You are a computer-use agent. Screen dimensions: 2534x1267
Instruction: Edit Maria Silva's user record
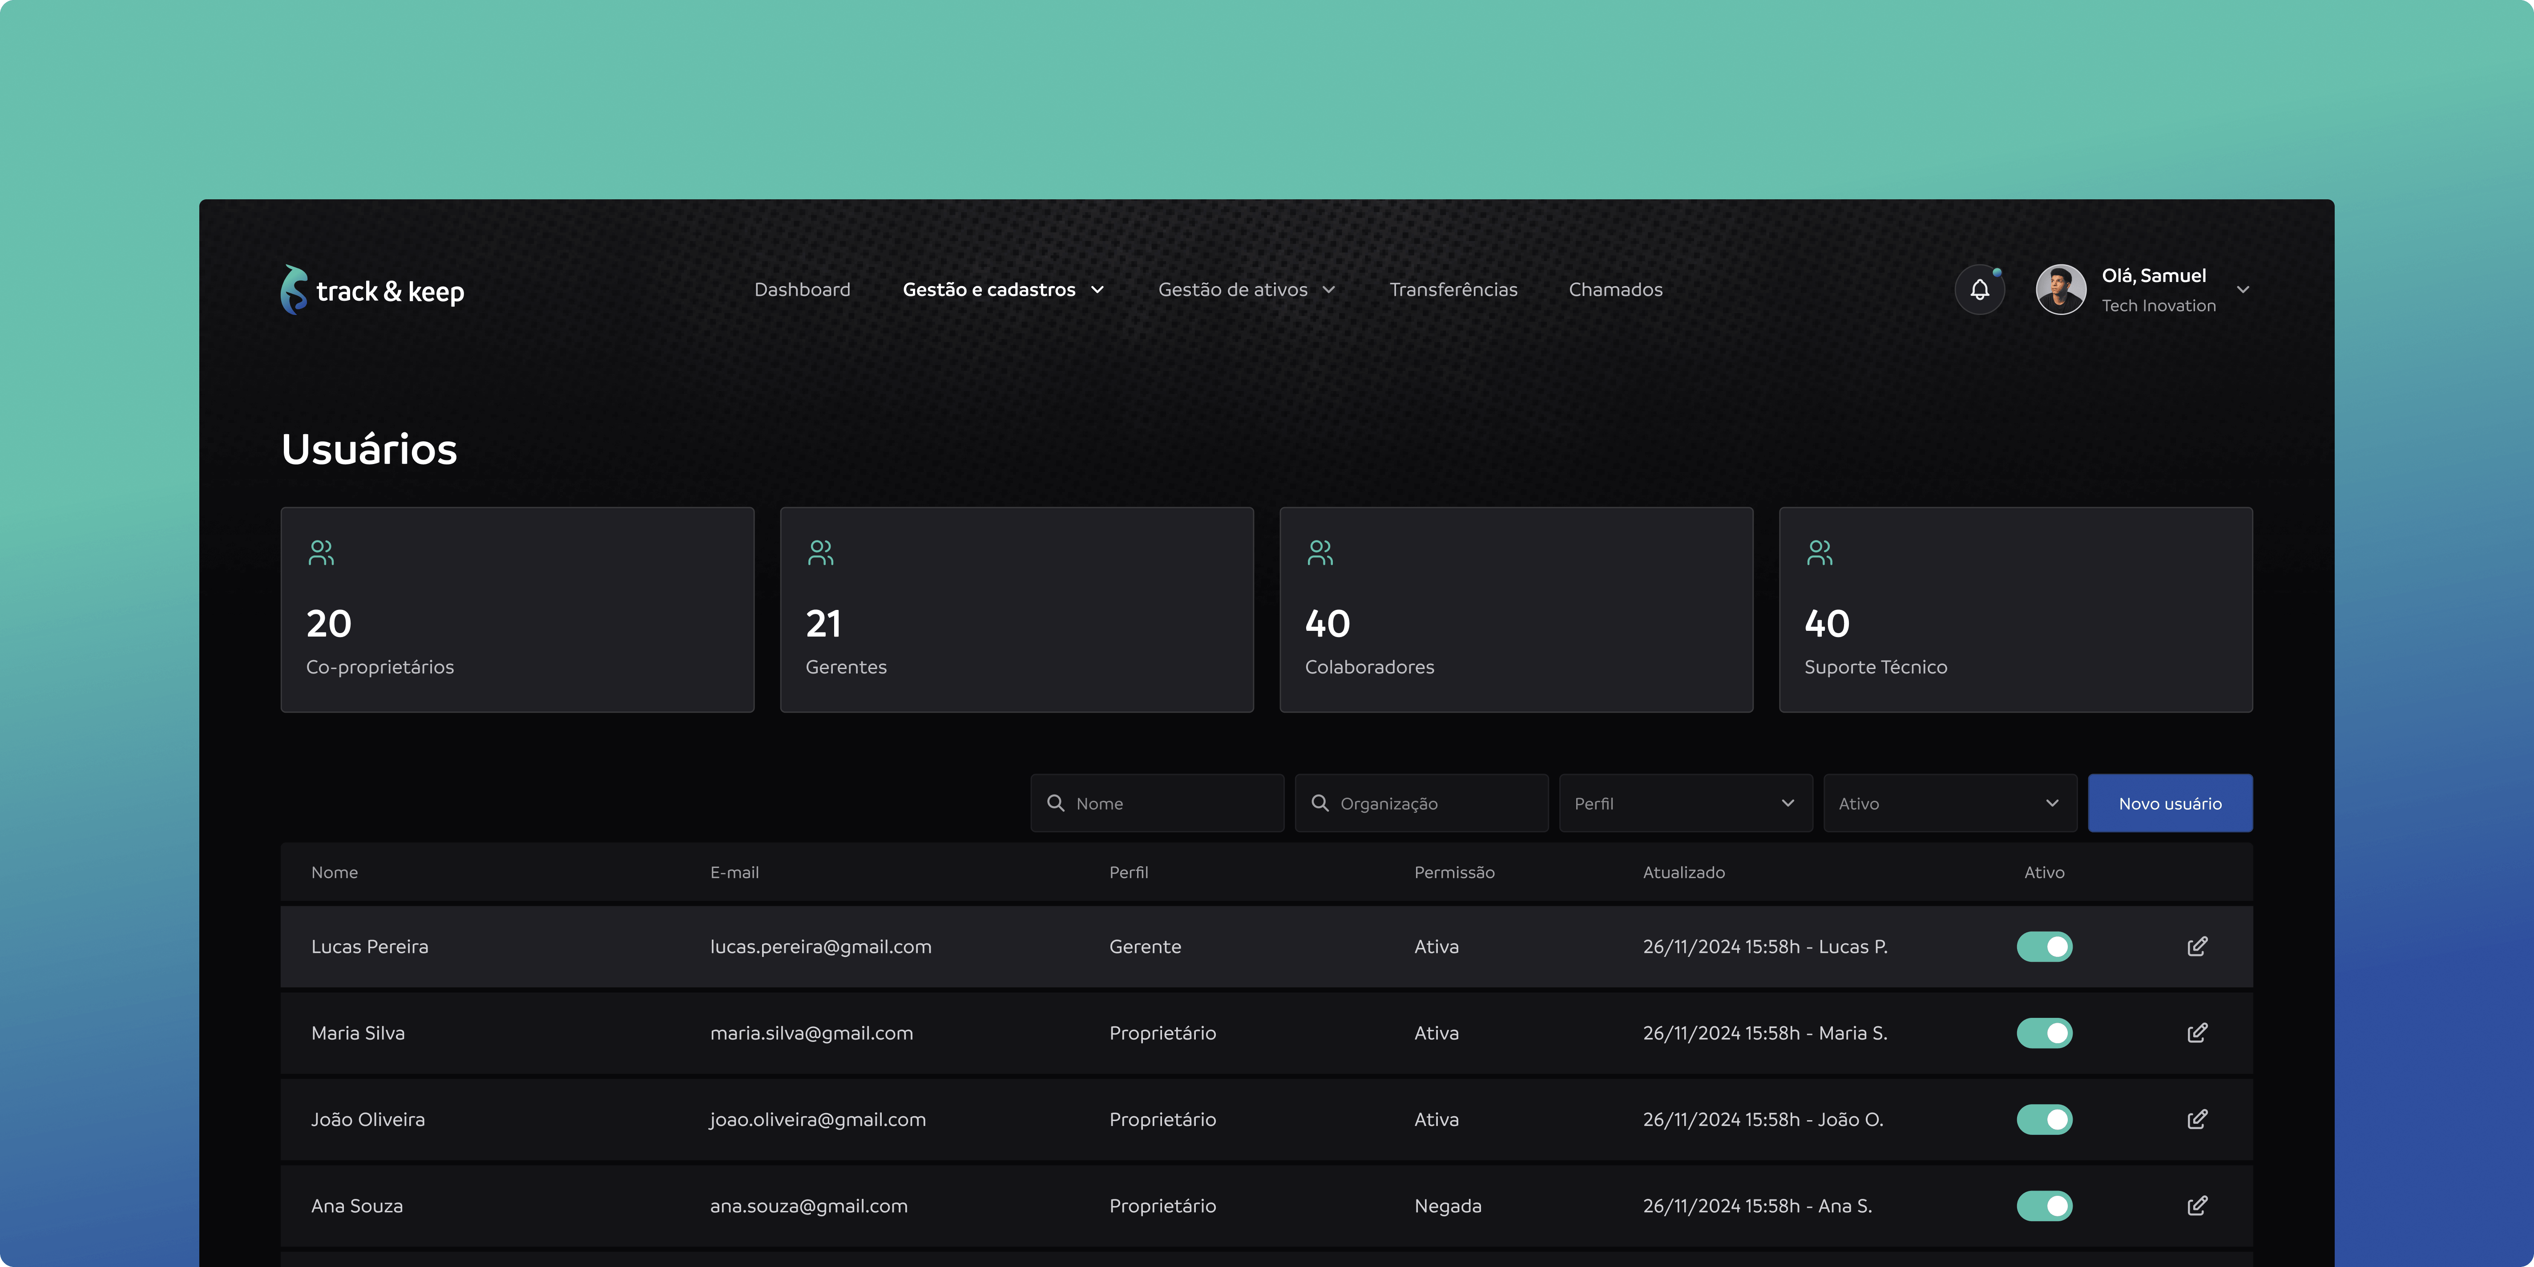2197,1033
